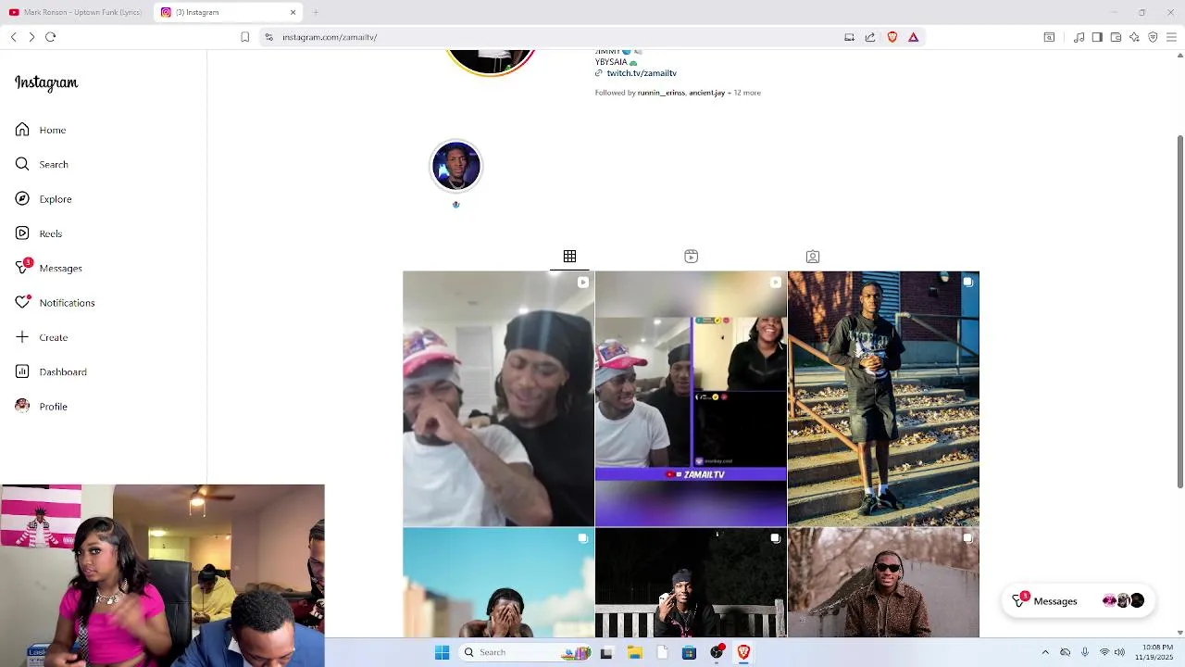The height and width of the screenshot is (667, 1185).
Task: Open the Dashboard in sidebar
Action: click(x=51, y=371)
